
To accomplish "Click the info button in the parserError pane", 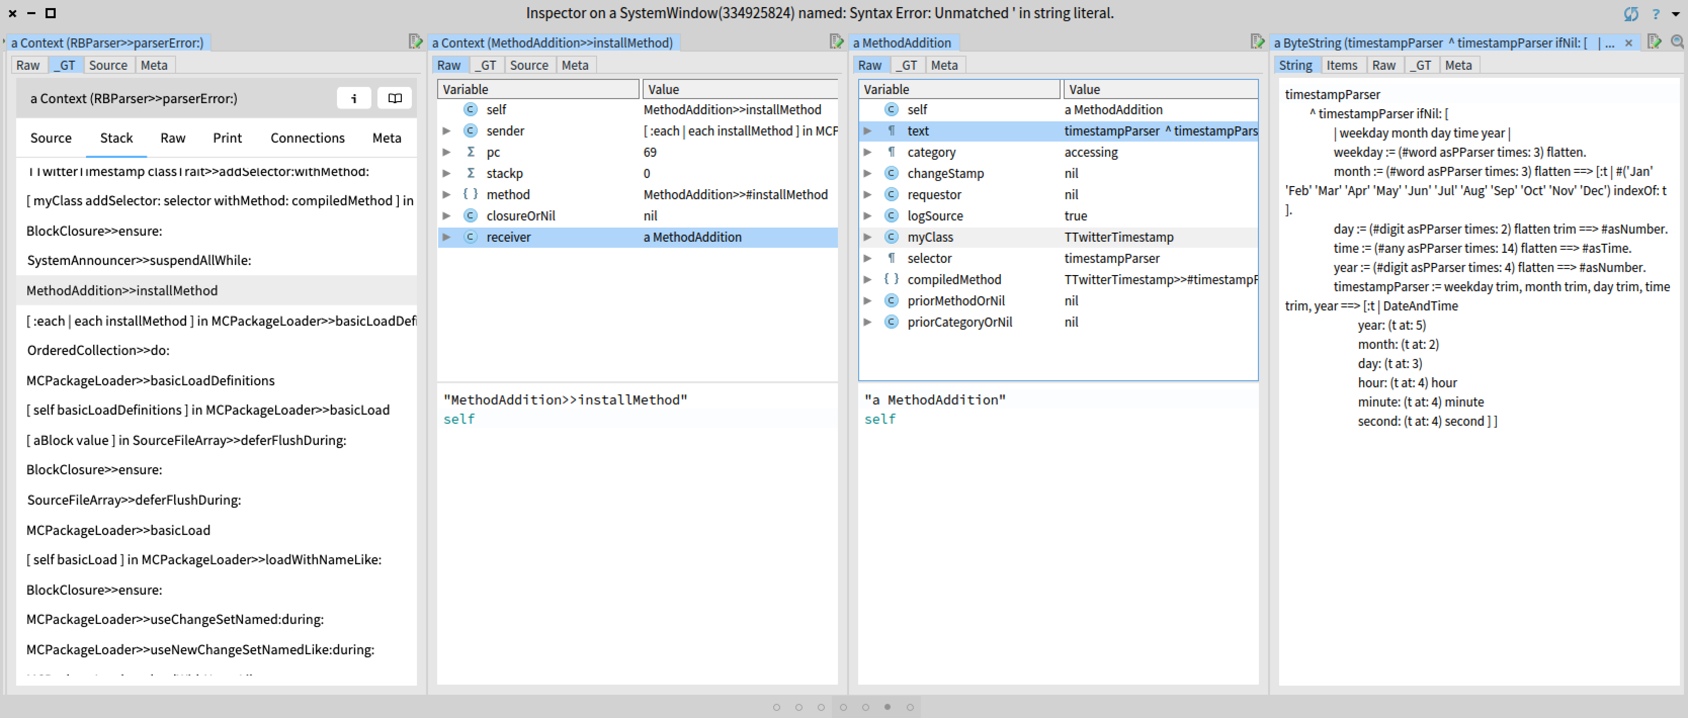I will pos(354,98).
